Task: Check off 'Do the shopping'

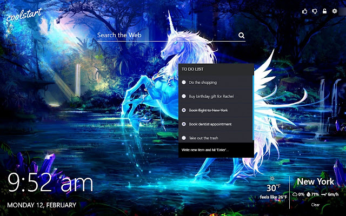Action: (x=184, y=82)
